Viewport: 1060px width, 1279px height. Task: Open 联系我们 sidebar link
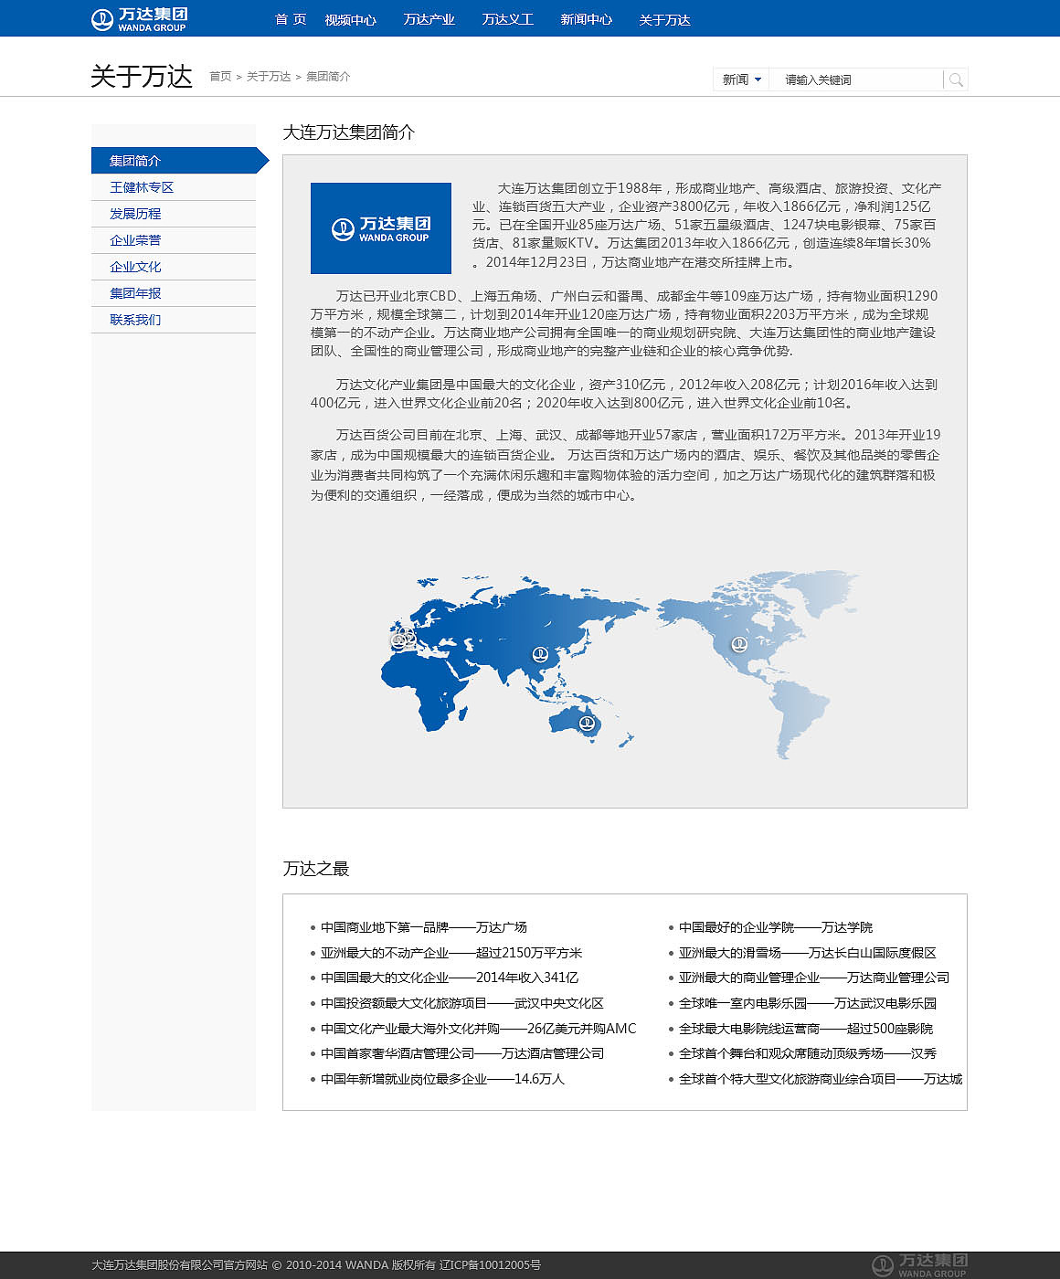point(135,320)
